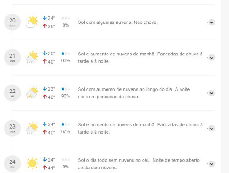
Task: Select the 22 ter date circle
Action: pos(12,93)
